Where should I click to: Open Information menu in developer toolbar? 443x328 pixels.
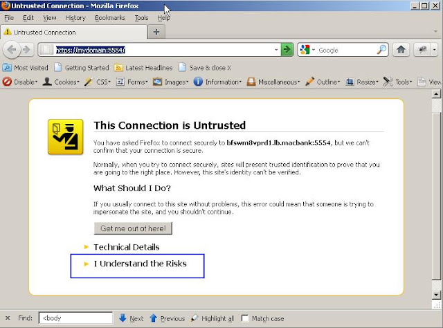[x=217, y=82]
